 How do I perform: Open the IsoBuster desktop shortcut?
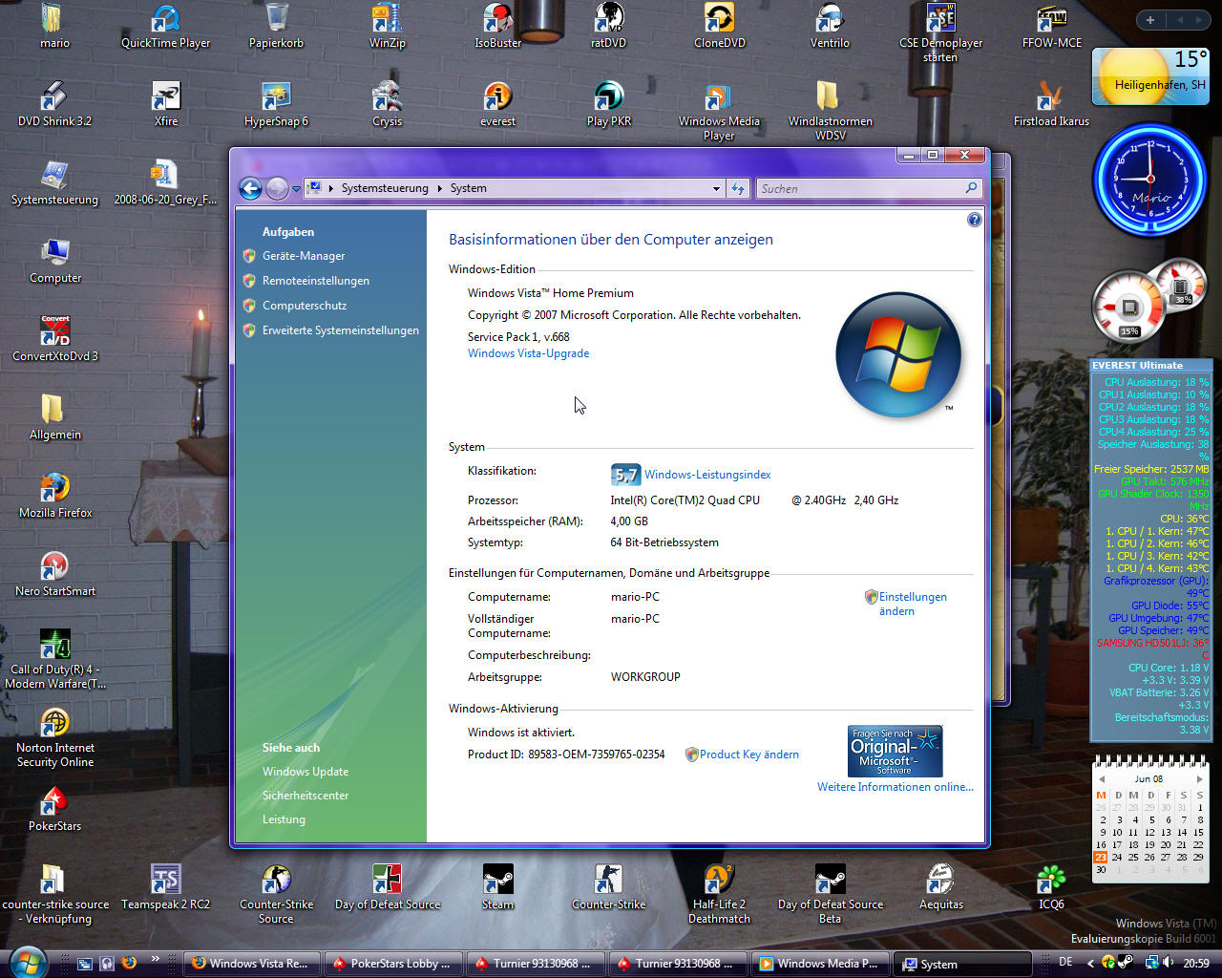[497, 26]
